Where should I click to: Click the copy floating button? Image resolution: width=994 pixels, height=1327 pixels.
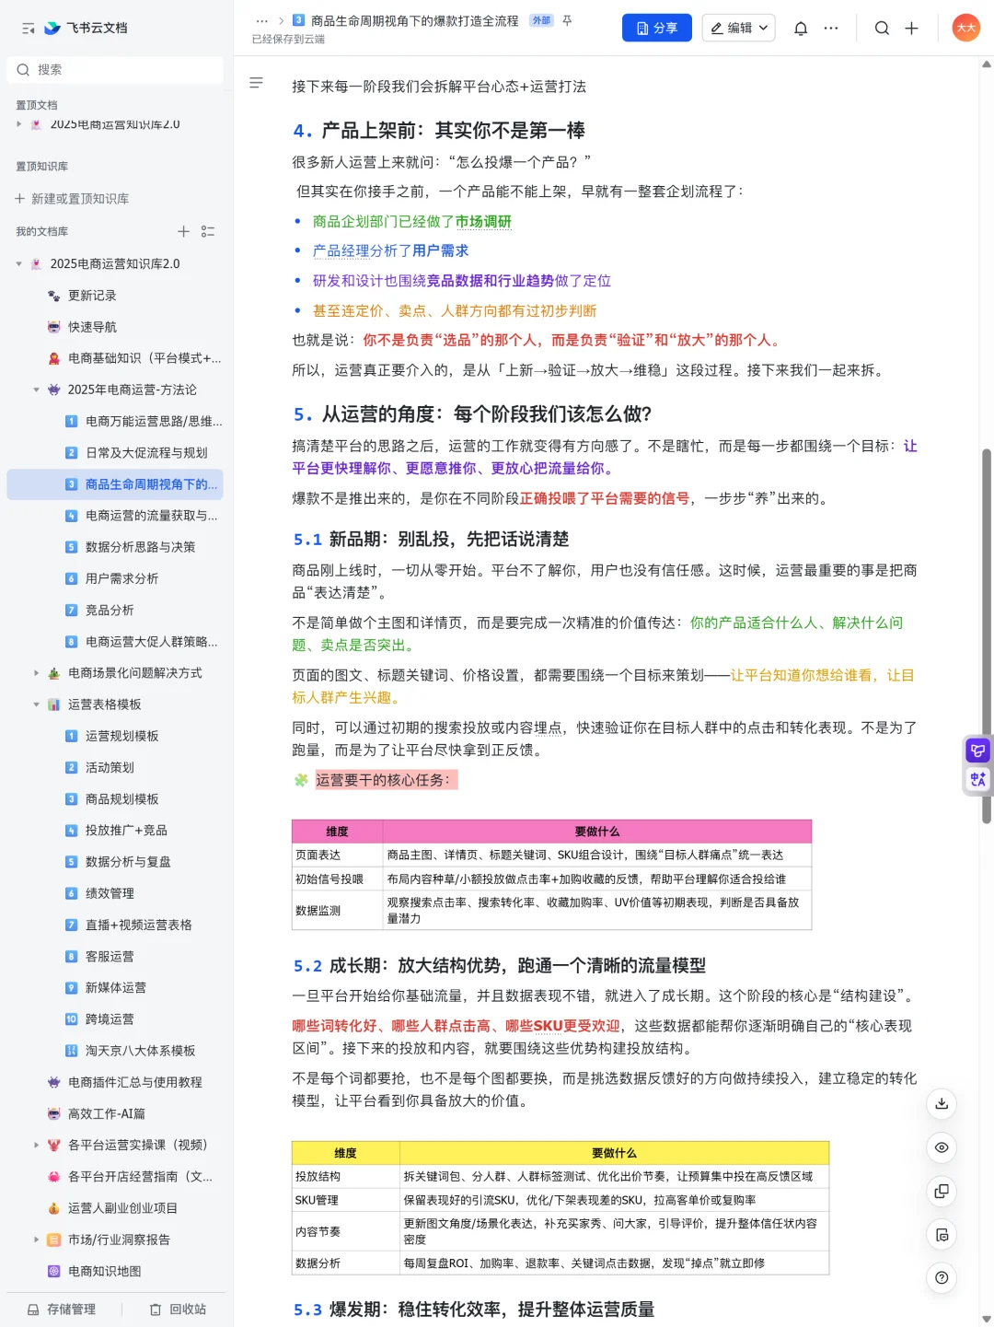[x=942, y=1192]
